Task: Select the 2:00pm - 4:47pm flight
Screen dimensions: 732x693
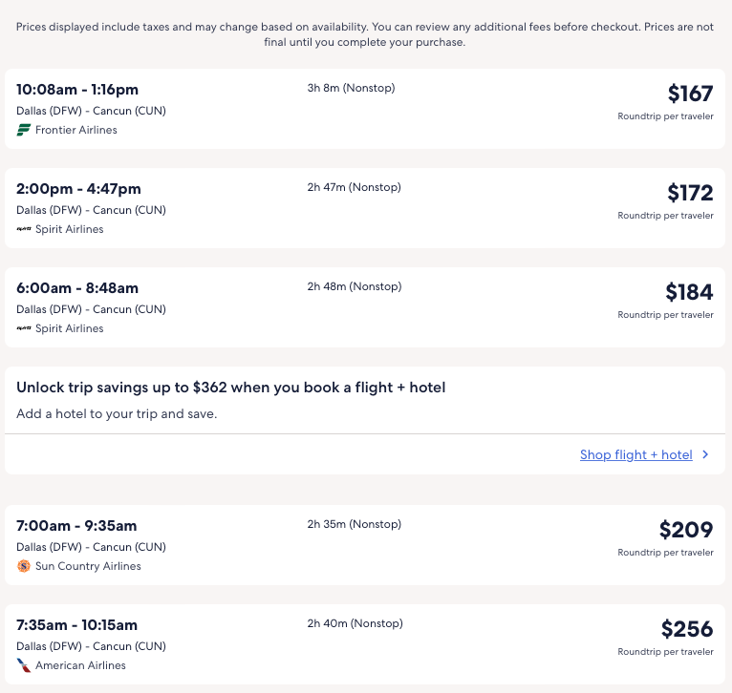Action: pos(78,189)
